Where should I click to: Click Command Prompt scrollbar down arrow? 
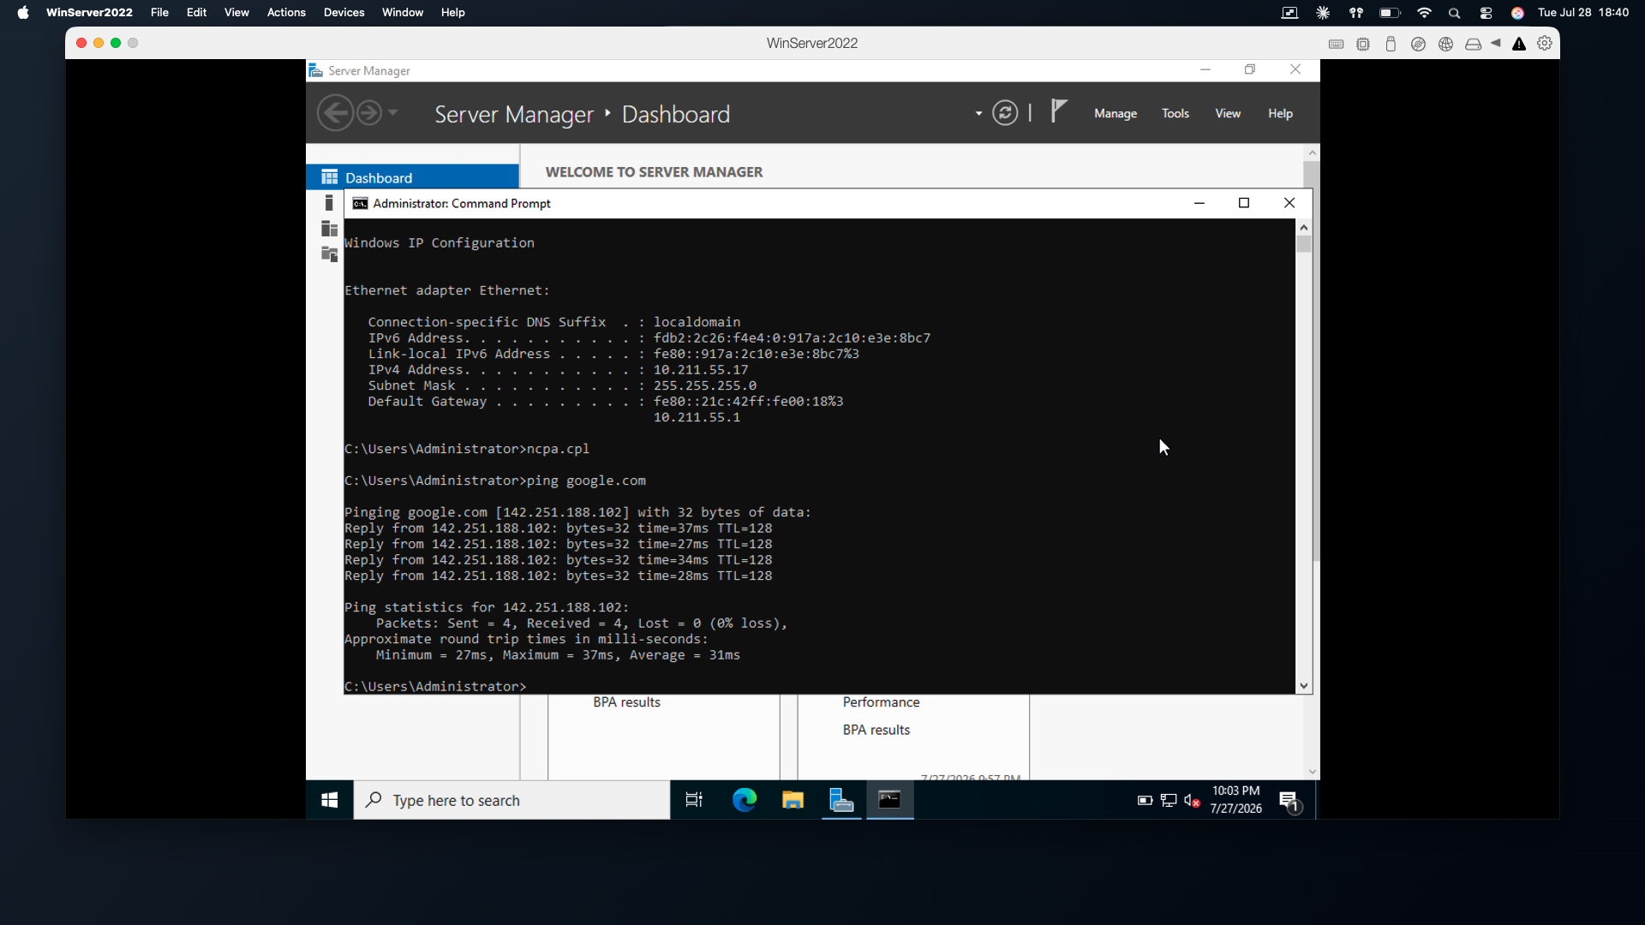point(1304,685)
